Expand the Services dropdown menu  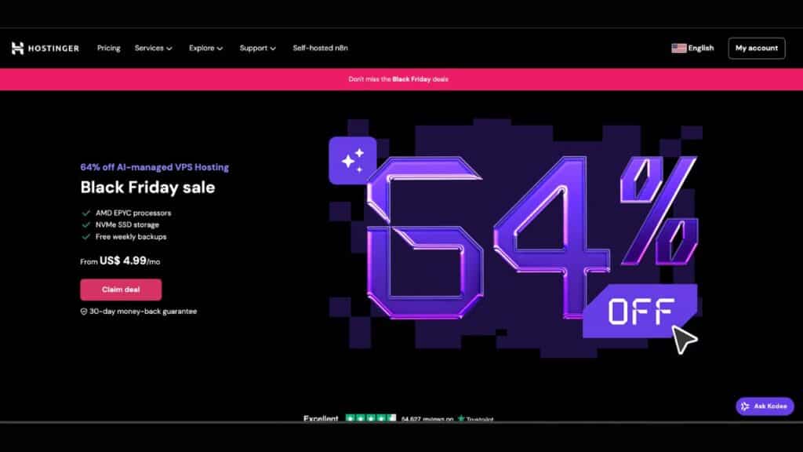tap(153, 48)
